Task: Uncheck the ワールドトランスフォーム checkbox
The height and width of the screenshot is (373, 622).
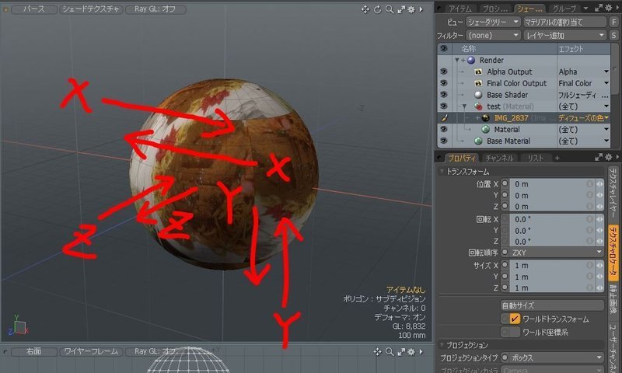Action: pyautogui.click(x=515, y=319)
